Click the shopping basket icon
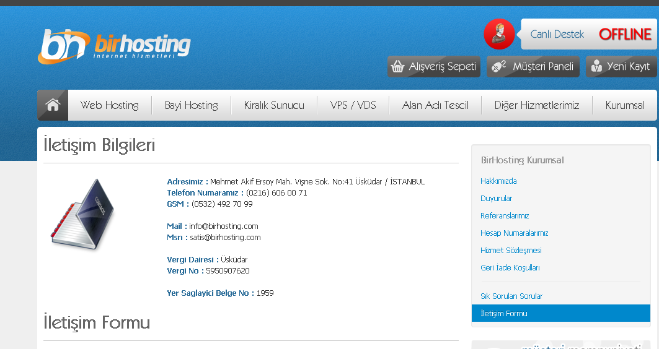 tap(397, 66)
